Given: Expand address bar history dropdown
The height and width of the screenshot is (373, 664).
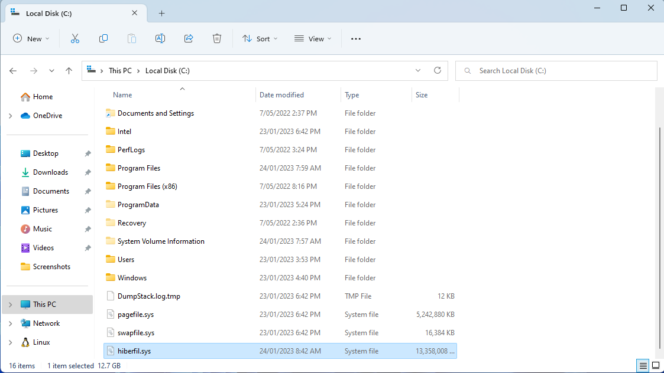Looking at the screenshot, I should (x=418, y=70).
